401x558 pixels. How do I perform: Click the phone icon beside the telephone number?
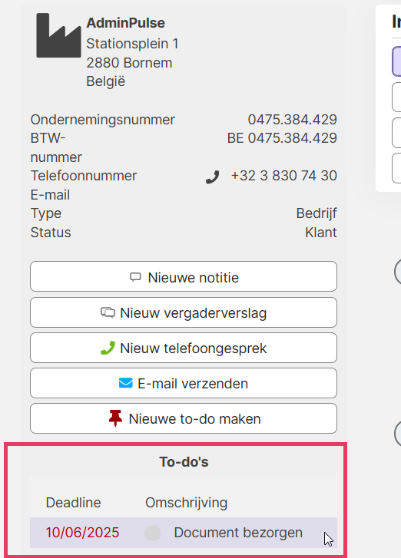point(213,177)
